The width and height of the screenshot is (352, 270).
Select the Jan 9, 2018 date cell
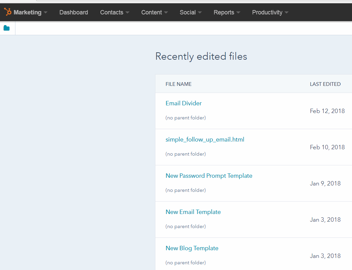[325, 183]
